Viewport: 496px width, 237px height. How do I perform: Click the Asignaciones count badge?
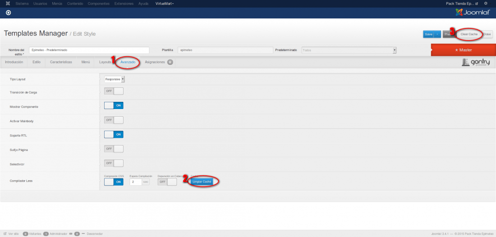pos(170,62)
